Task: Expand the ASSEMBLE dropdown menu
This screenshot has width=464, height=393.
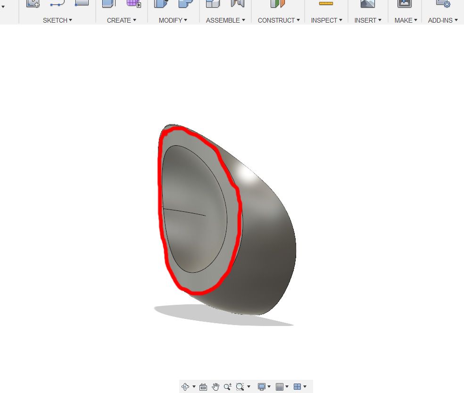Action: (x=225, y=20)
